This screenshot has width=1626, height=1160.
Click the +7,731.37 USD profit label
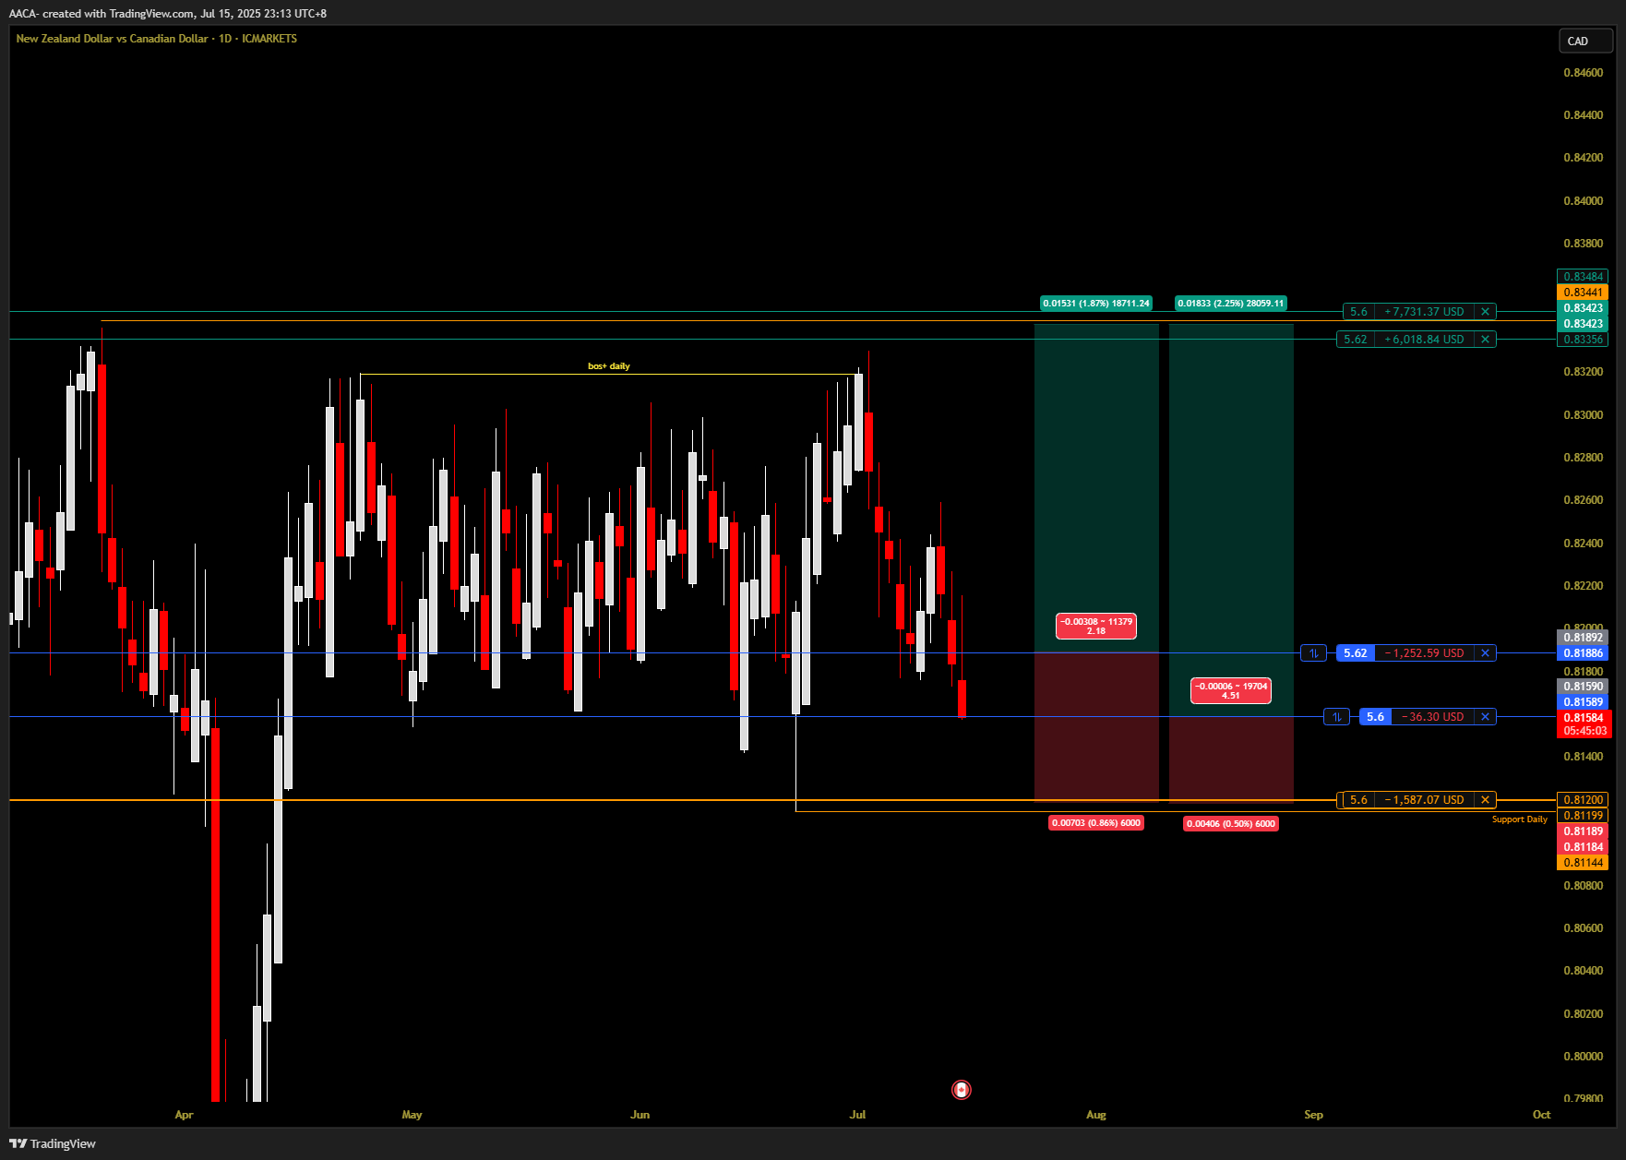coord(1424,312)
